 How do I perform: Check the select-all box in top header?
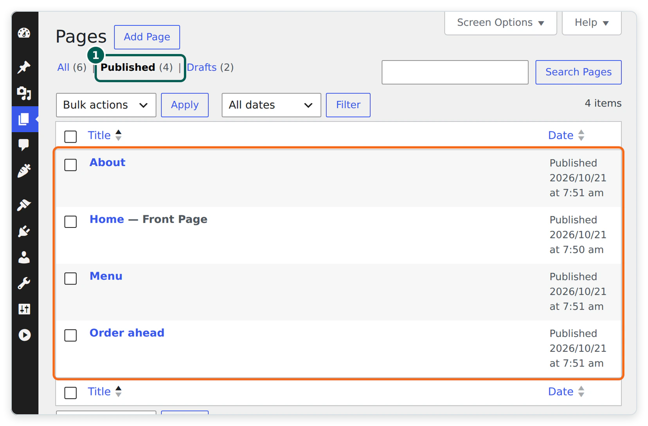[70, 136]
